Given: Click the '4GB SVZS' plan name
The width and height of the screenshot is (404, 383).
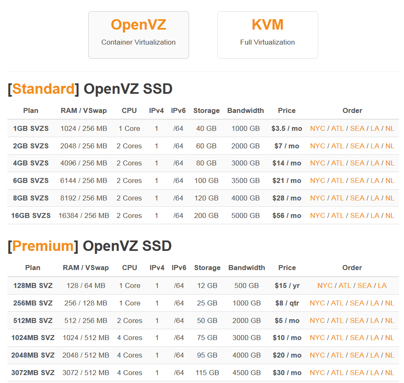Looking at the screenshot, I should 31,163.
